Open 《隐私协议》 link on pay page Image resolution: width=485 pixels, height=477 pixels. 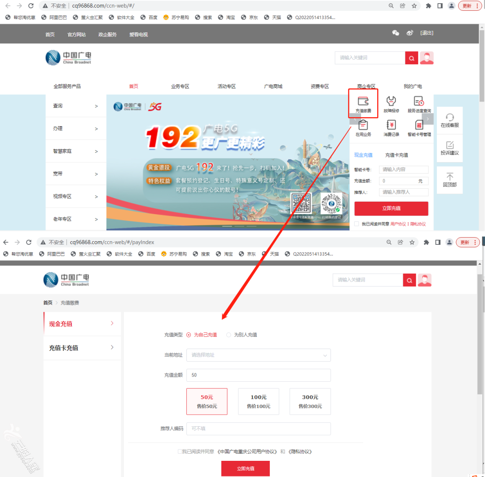pyautogui.click(x=300, y=452)
